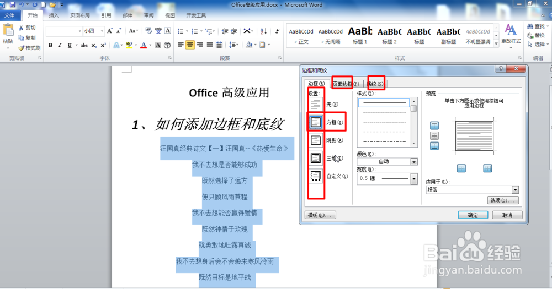Click the 查找 (Find) button
The image size is (552, 289).
click(536, 26)
